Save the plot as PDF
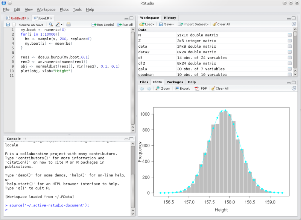The height and width of the screenshot is (220, 301). click(201, 89)
